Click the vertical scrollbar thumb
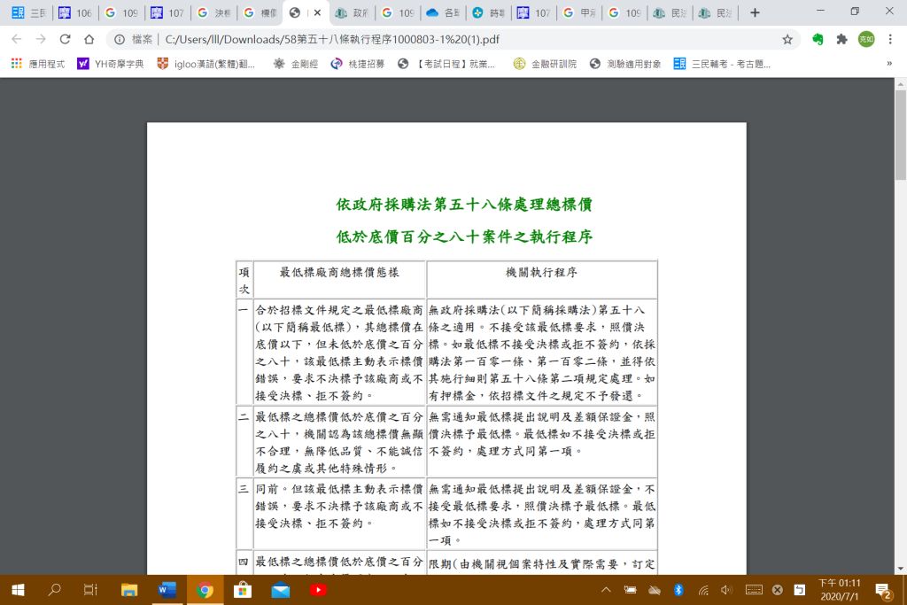907x605 pixels. tap(900, 133)
